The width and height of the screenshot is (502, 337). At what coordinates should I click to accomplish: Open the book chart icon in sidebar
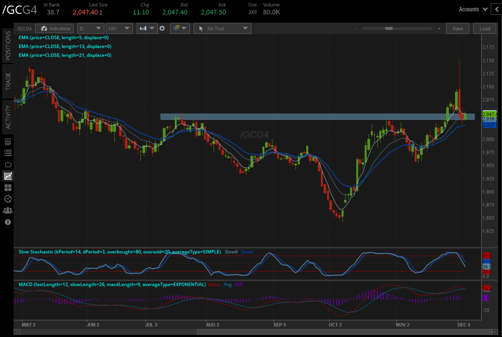pos(8,142)
